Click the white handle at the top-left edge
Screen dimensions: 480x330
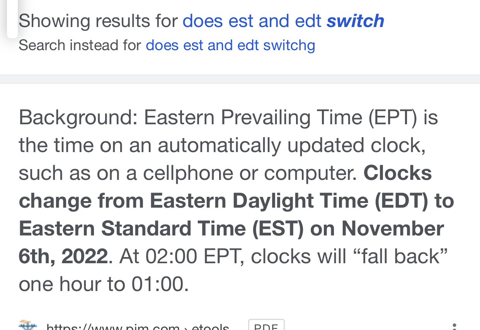tap(12, 19)
